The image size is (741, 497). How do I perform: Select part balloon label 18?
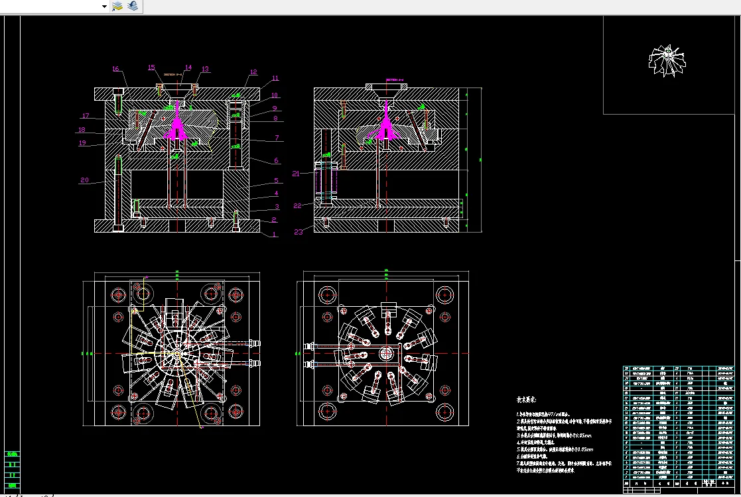click(x=82, y=130)
